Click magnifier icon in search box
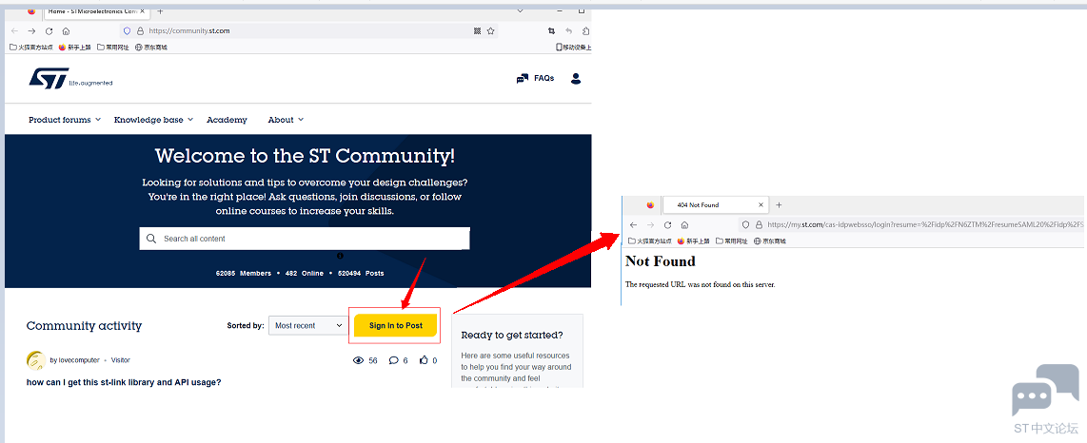The height and width of the screenshot is (443, 1087). (152, 239)
